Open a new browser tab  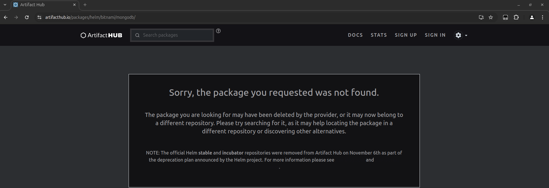click(85, 5)
